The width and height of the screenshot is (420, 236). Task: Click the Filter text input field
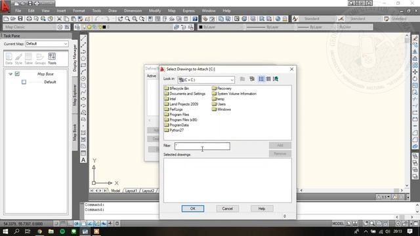point(202,146)
